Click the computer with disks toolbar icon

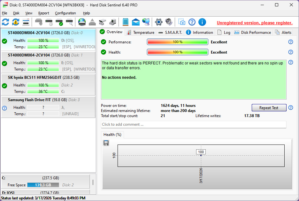point(112,22)
